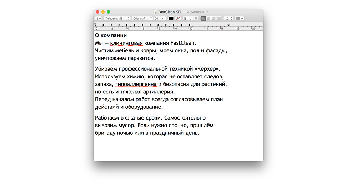Justify the text alignment
This screenshot has width=357, height=183.
219,19
